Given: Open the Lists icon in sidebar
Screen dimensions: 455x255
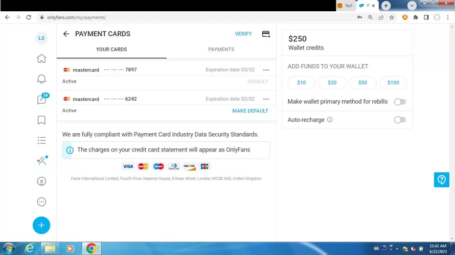Looking at the screenshot, I should coord(41,140).
